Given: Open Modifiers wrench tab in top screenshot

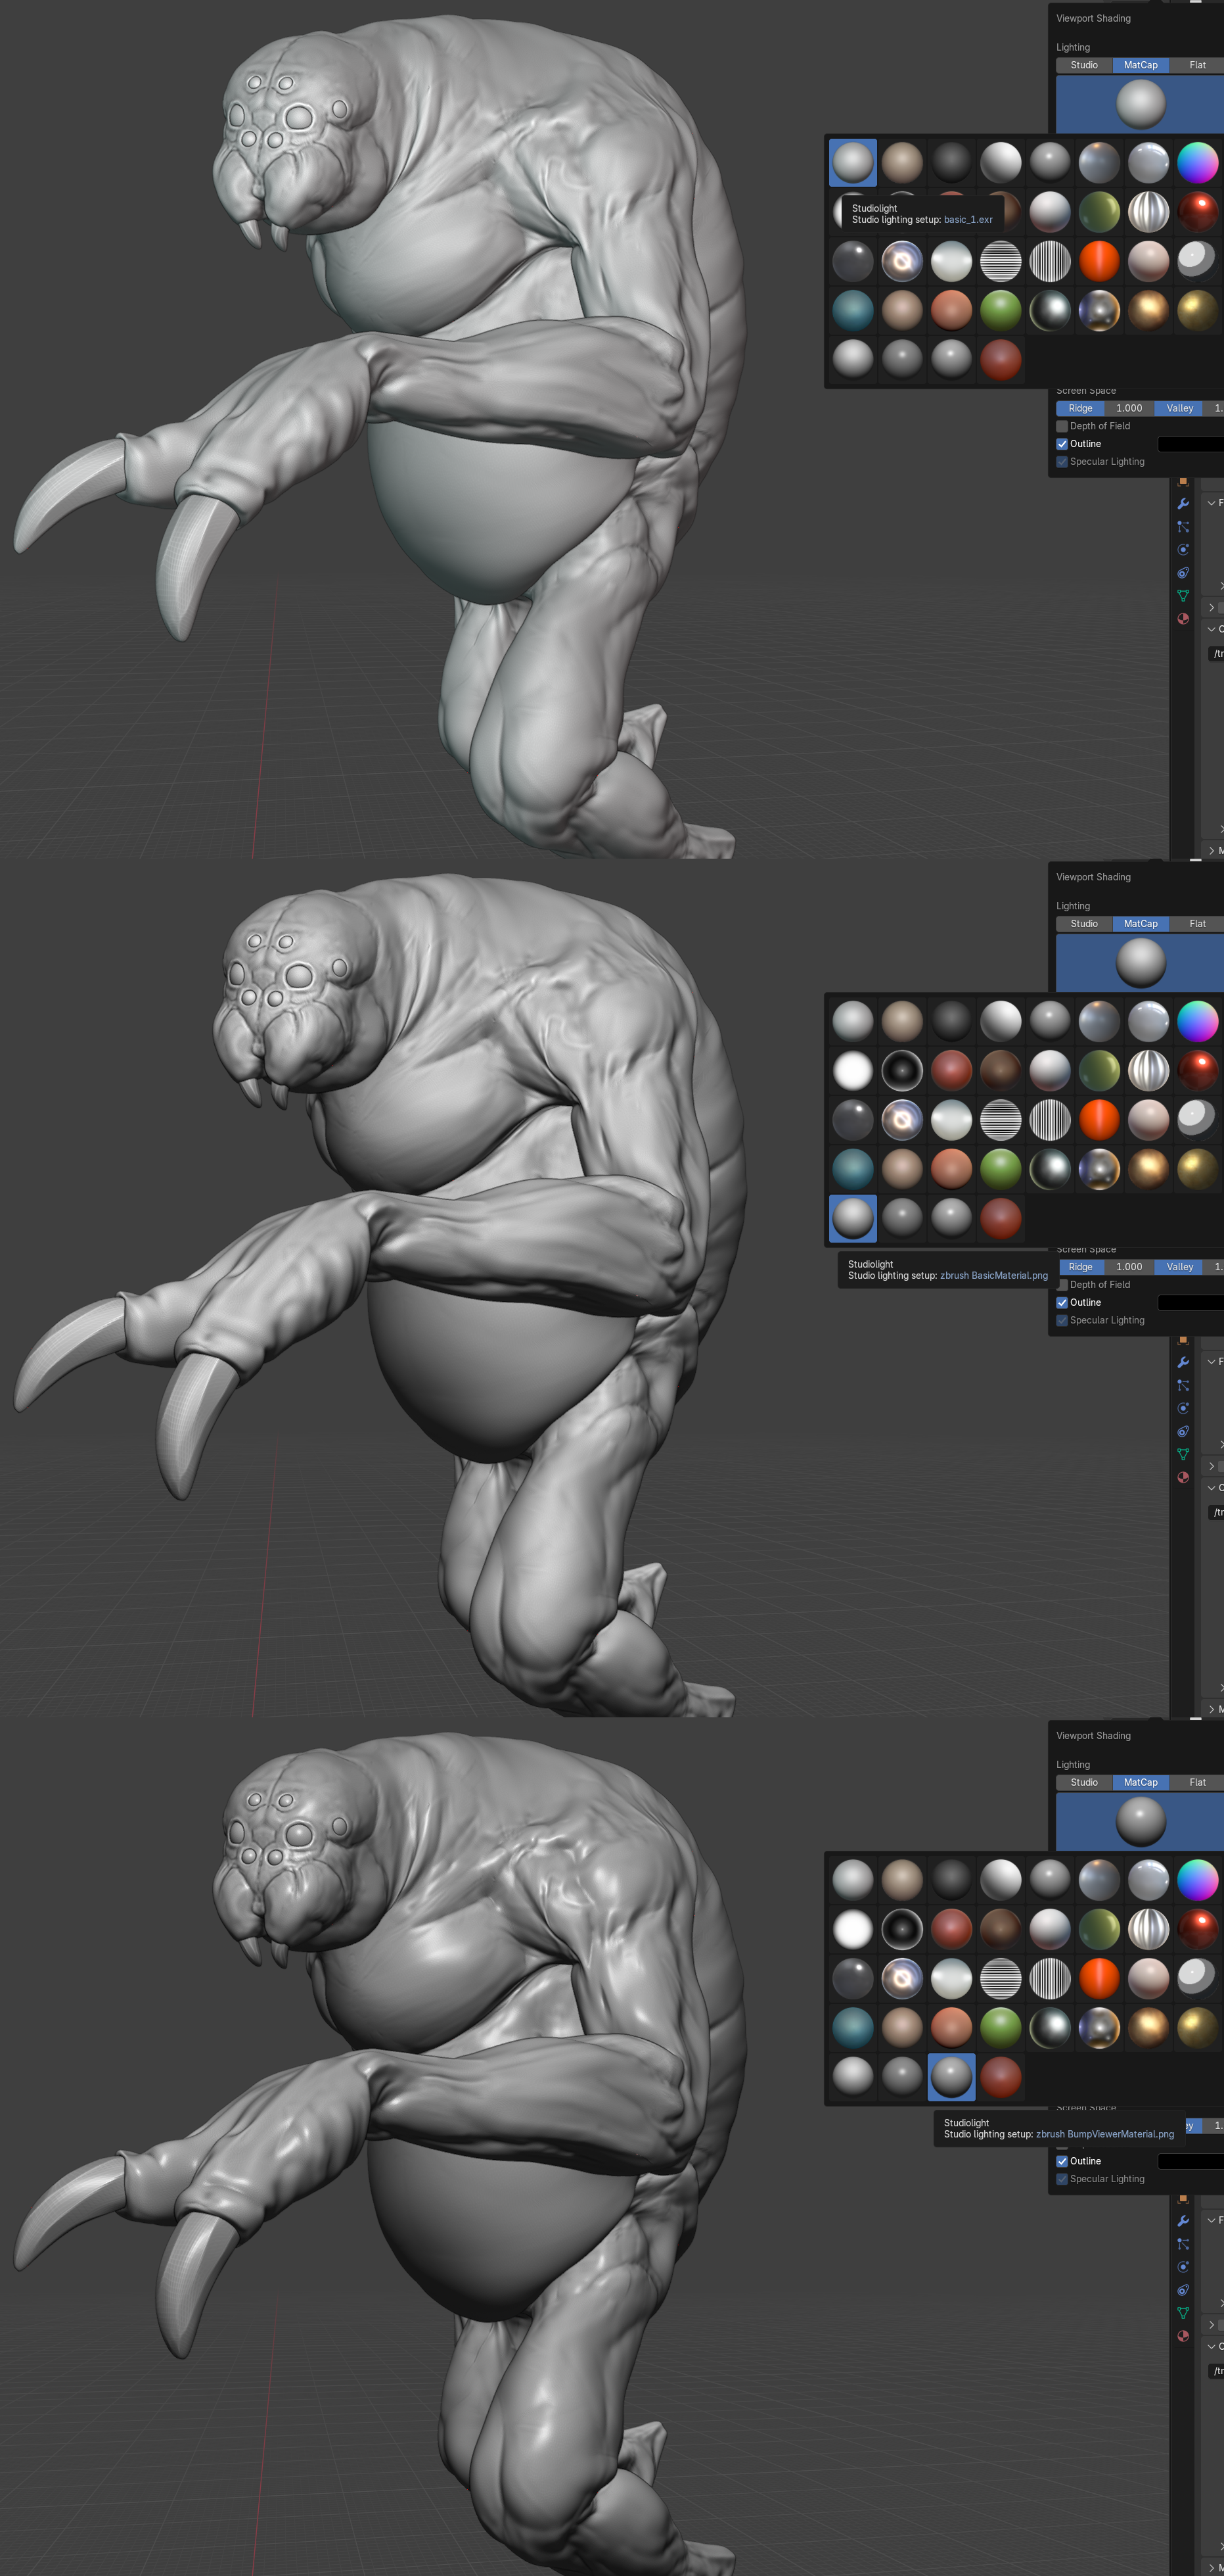Looking at the screenshot, I should (1183, 504).
